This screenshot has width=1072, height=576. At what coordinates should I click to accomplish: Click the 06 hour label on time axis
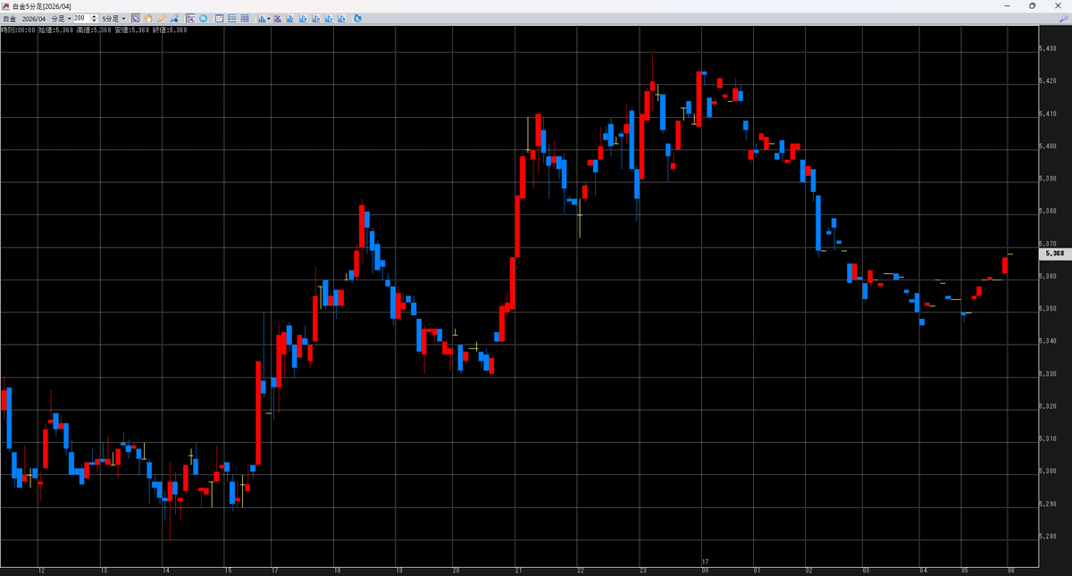tap(1009, 570)
